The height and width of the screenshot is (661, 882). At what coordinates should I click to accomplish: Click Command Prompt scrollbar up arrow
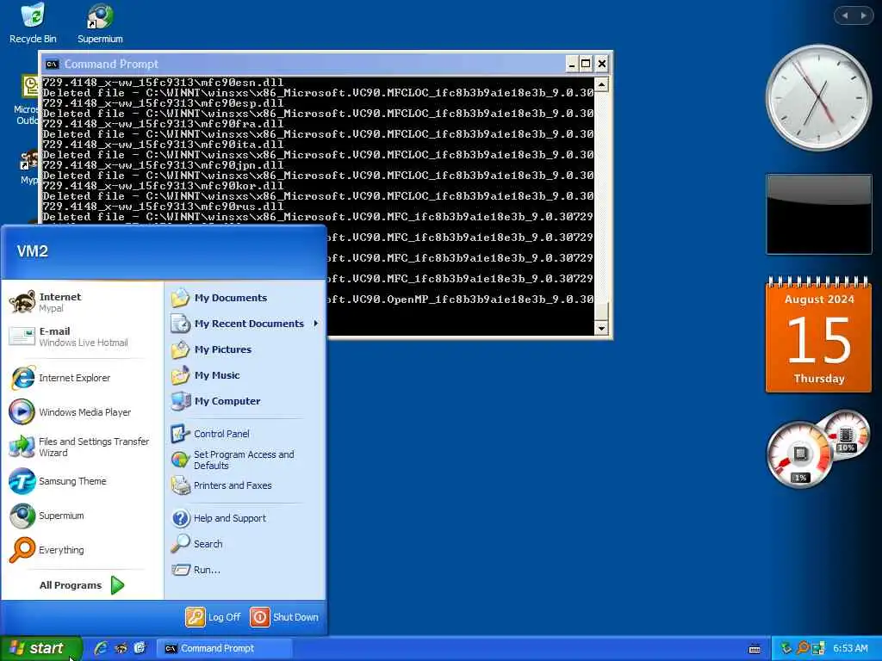600,85
